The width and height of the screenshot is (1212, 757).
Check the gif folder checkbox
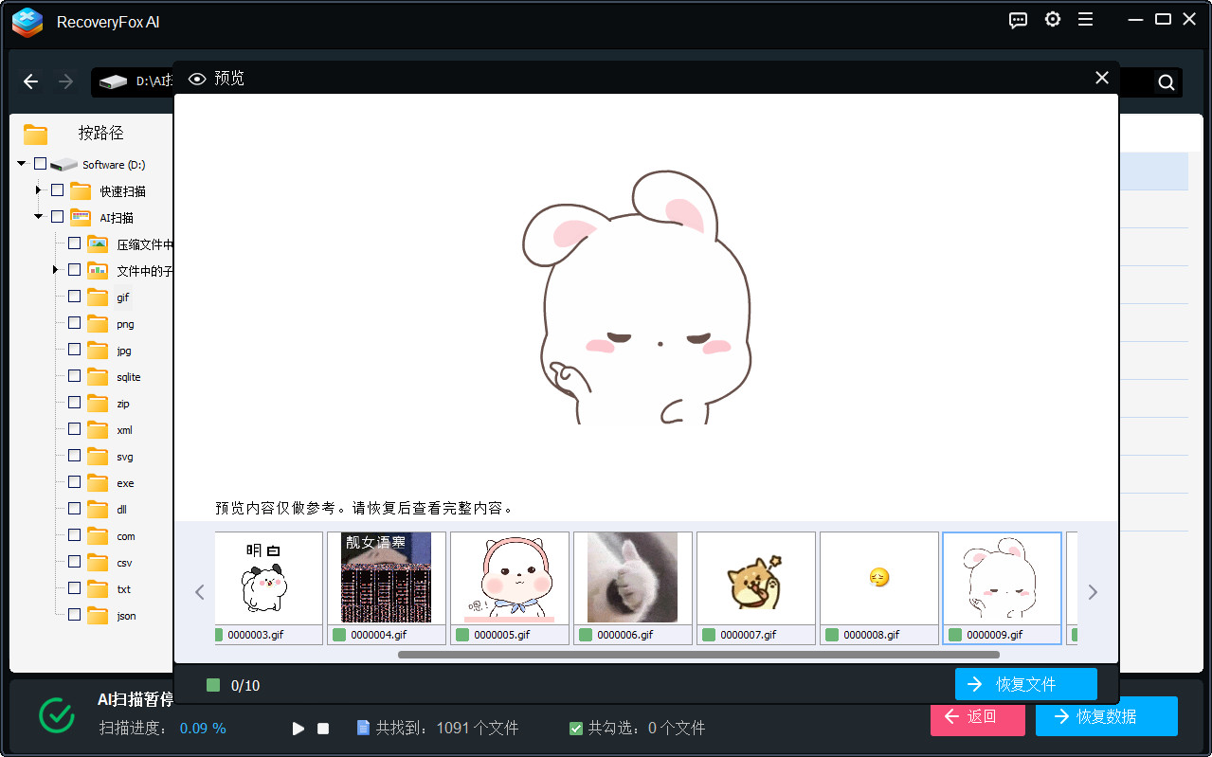pyautogui.click(x=73, y=297)
